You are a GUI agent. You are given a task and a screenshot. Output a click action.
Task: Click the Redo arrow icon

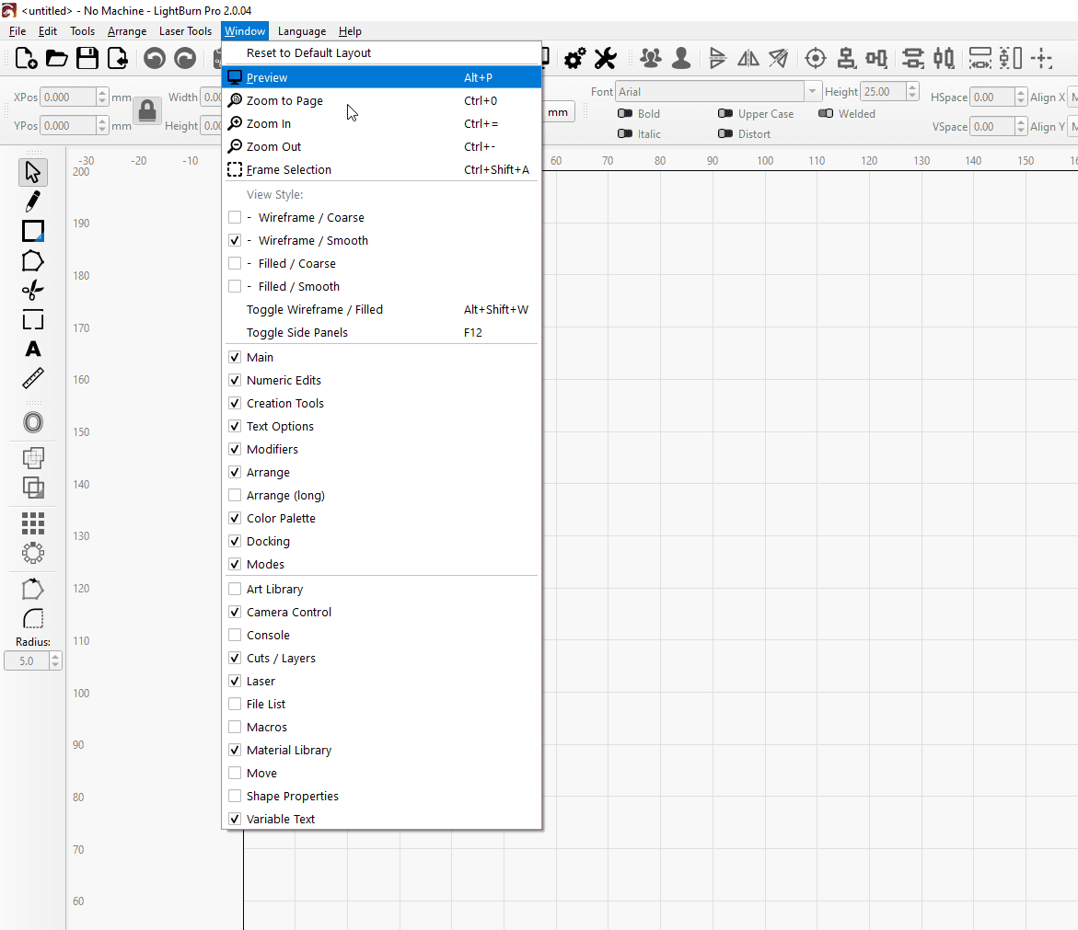click(x=185, y=58)
